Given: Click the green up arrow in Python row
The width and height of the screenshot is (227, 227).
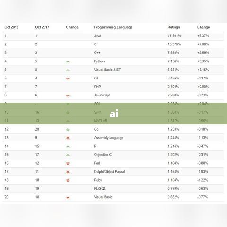Looking at the screenshot, I should coord(68,61).
